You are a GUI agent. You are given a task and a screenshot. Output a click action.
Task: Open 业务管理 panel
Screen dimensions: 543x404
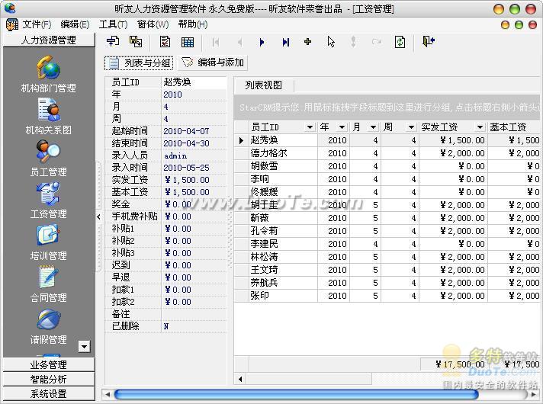[x=49, y=364]
